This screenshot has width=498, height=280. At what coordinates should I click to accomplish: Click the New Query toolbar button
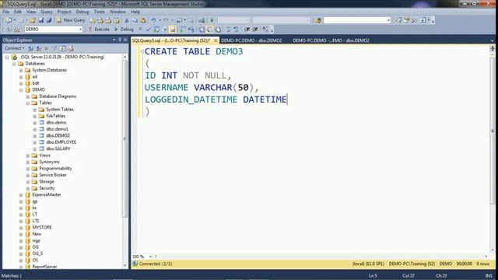coord(71,20)
